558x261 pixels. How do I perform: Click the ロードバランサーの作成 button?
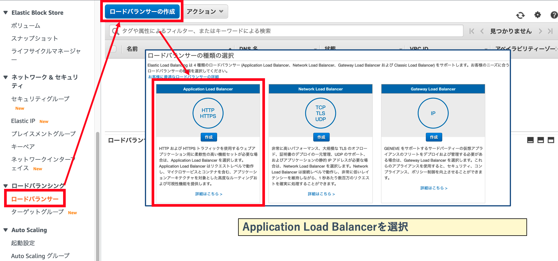click(x=142, y=12)
